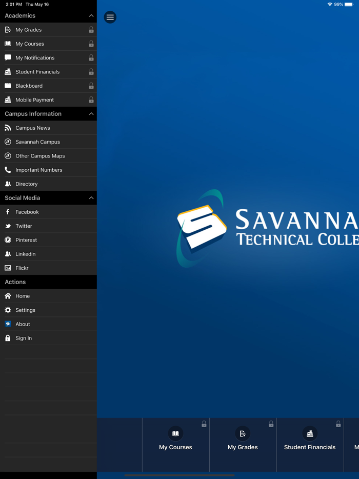Collapse the Social Media section chevron
Viewport: 359px width, 479px height.
click(x=91, y=197)
